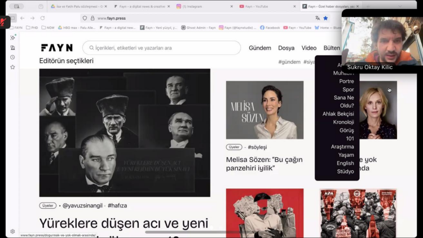Switch to Fayn - a digital news tab
The height and width of the screenshot is (238, 423).
click(142, 6)
